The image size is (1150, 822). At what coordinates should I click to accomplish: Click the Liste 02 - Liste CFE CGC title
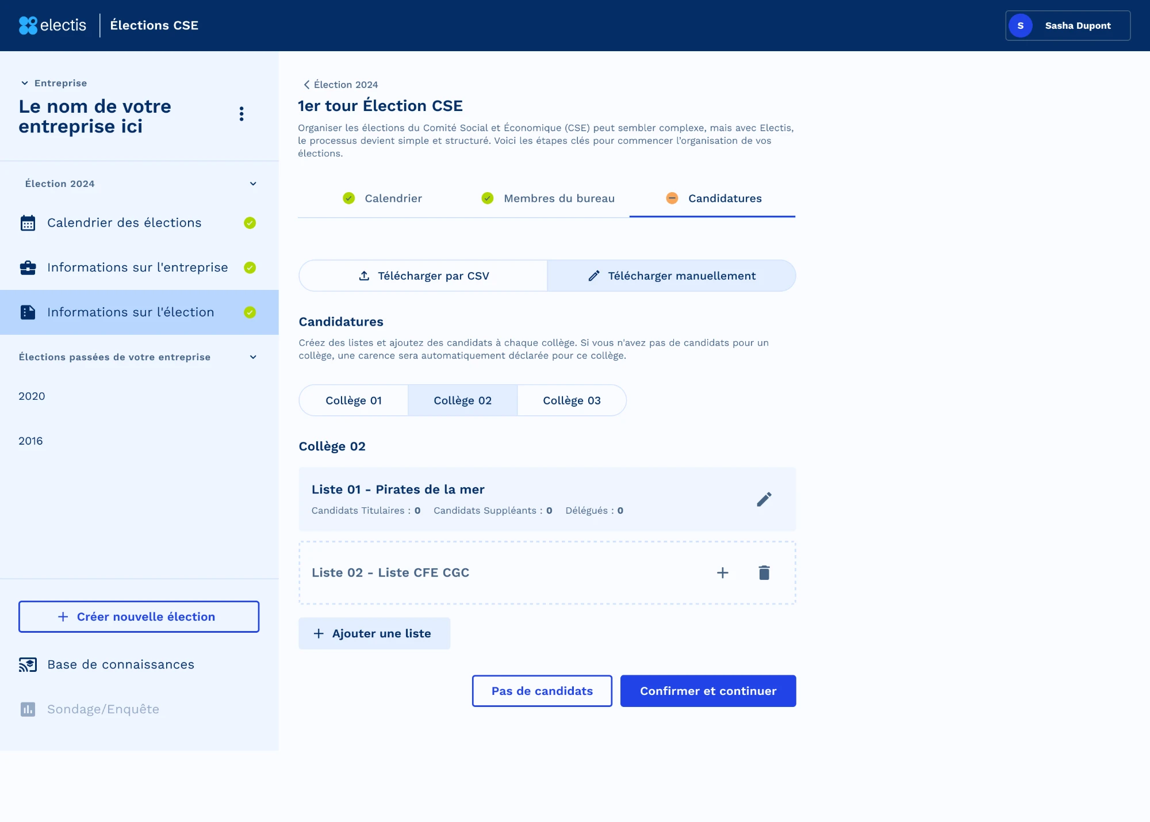[390, 573]
